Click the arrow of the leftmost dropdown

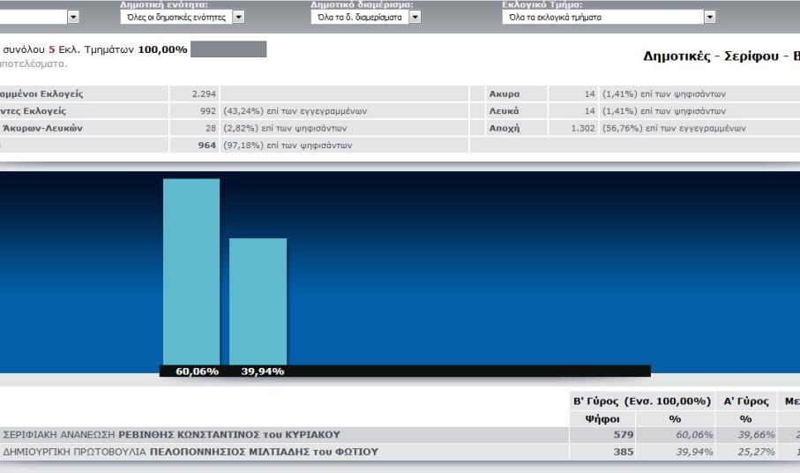point(73,16)
